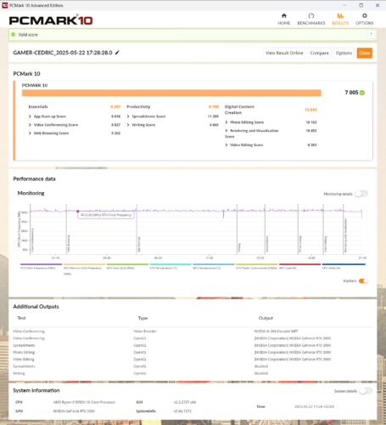Click the Video Encoder type cell
This screenshot has height=425, width=386.
pos(145,331)
